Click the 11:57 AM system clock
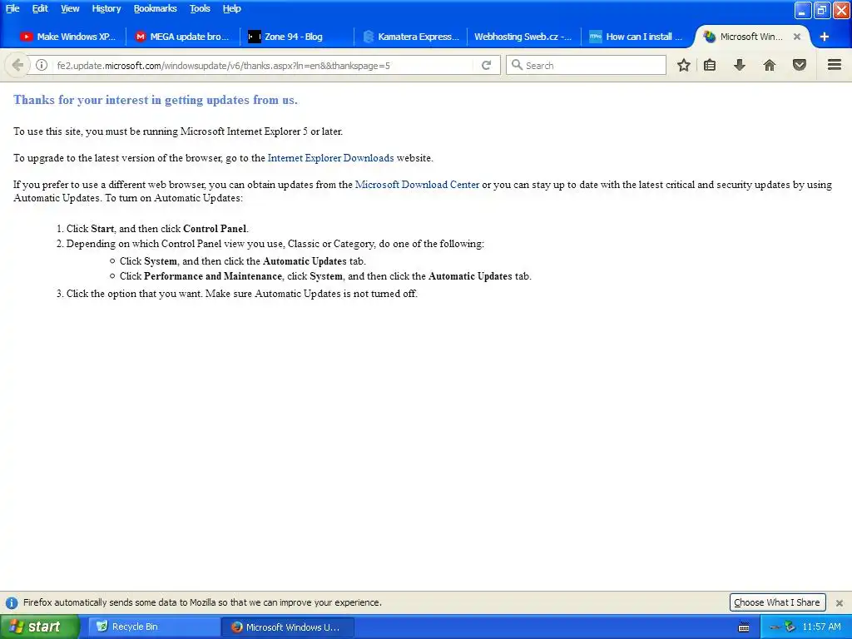 [821, 627]
